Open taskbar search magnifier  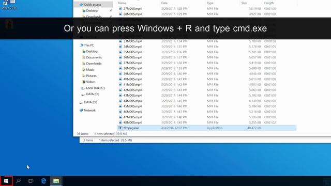(19, 181)
